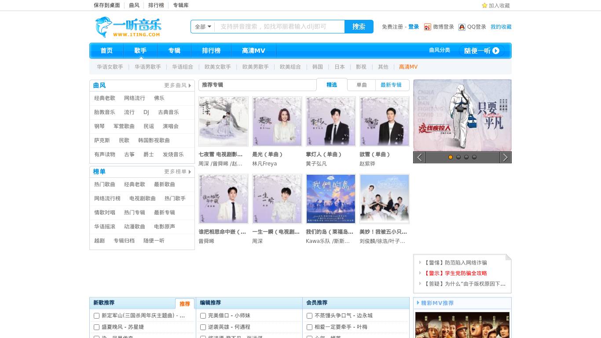Image resolution: width=601 pixels, height=338 pixels.
Task: Open the 全部 search category dropdown
Action: click(x=202, y=26)
